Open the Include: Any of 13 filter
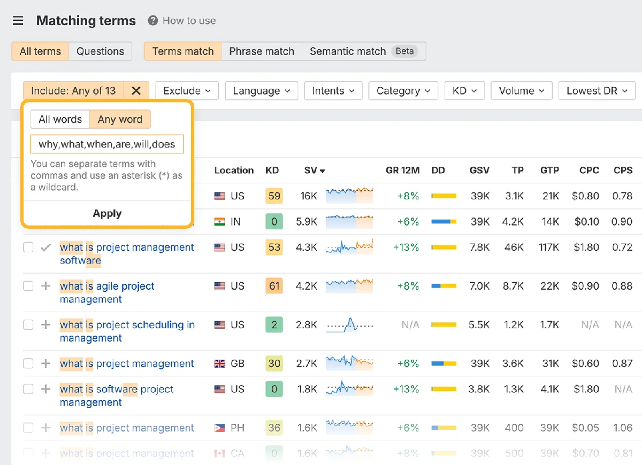The width and height of the screenshot is (642, 465). pyautogui.click(x=73, y=91)
